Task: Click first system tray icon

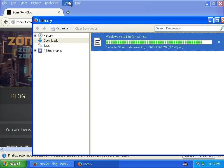Action: (x=198, y=164)
